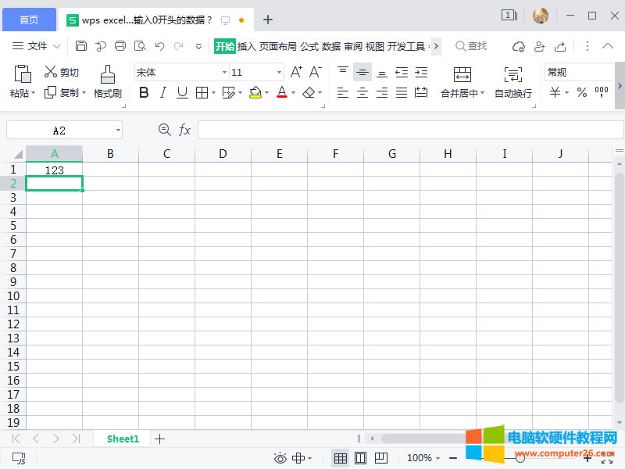The height and width of the screenshot is (469, 625).
Task: Toggle italic formatting
Action: pos(162,91)
